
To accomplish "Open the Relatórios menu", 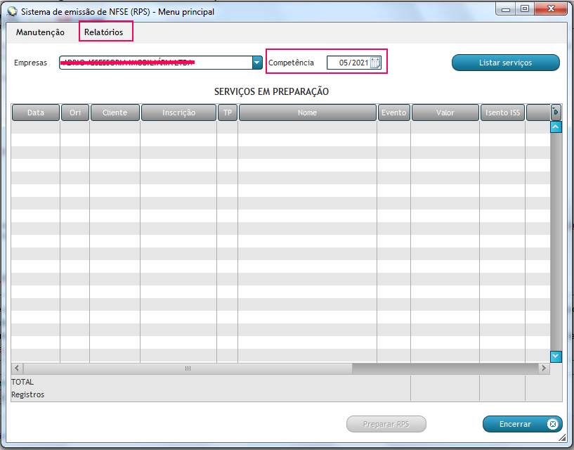I will pos(103,32).
